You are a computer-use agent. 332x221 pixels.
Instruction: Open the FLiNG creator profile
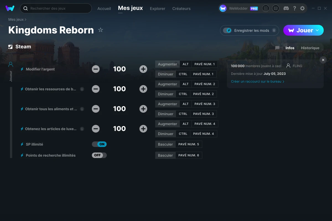[x=294, y=66]
